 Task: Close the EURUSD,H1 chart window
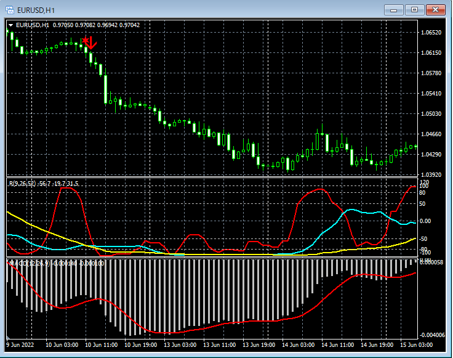435,10
